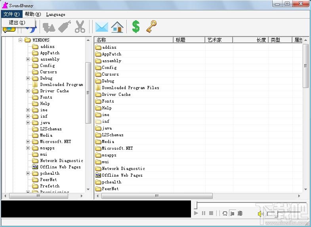Expand the assembly tree node
This screenshot has width=311, height=227.
click(x=28, y=59)
